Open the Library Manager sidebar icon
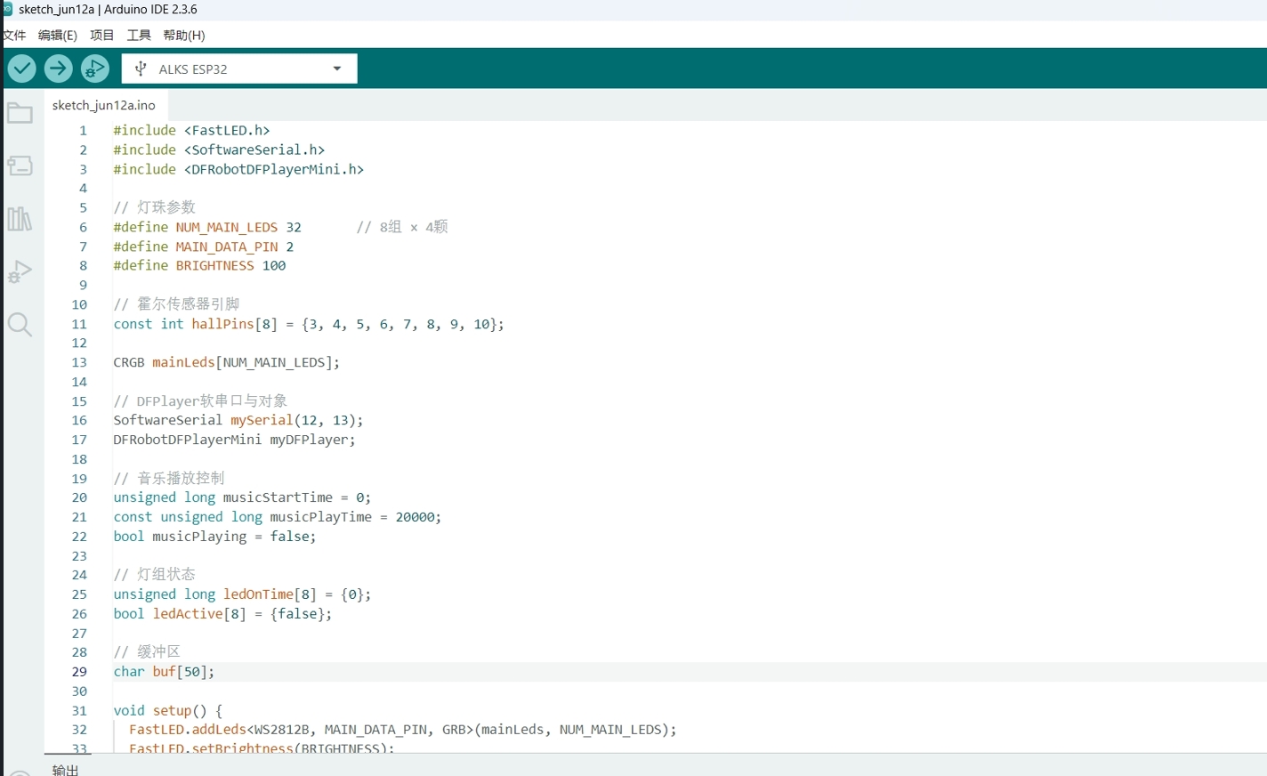The image size is (1267, 776). coord(20,219)
